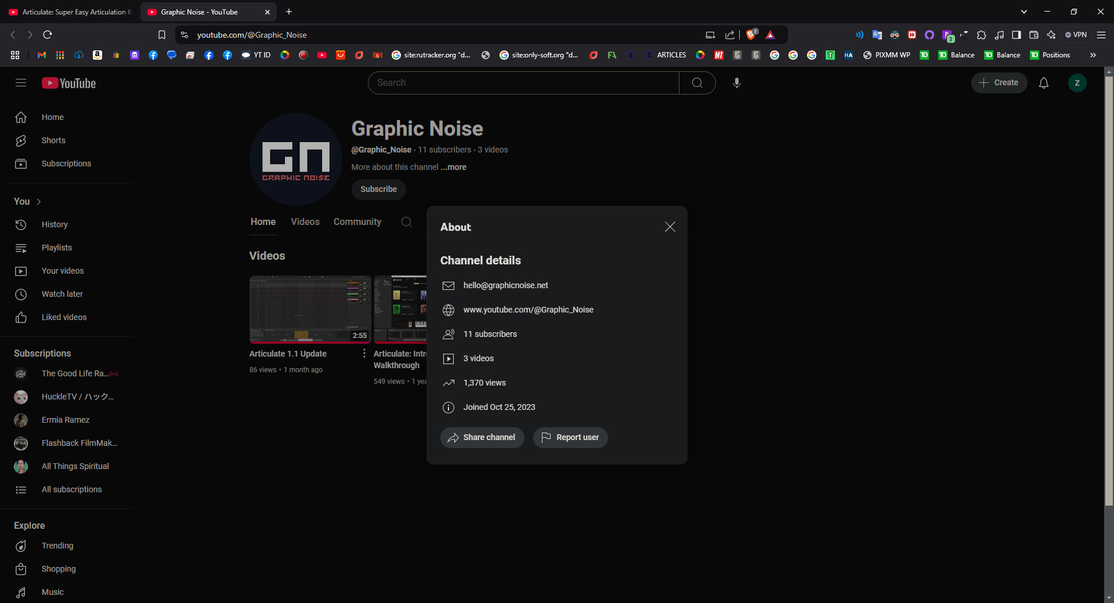Reload the page
Viewport: 1114px width, 603px height.
pos(48,35)
